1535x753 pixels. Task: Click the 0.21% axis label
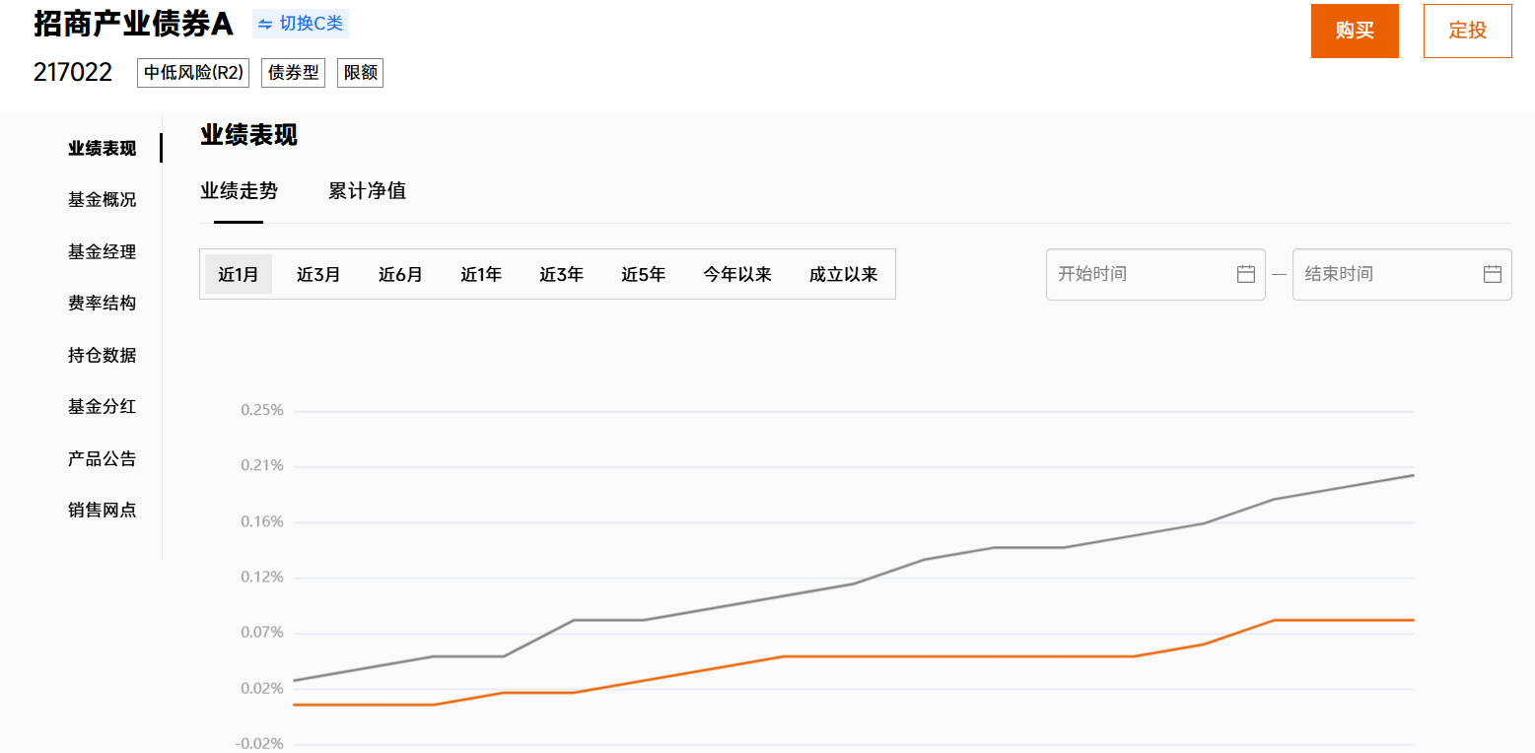tap(262, 465)
